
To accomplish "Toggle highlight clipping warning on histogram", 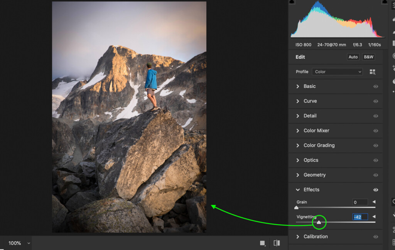I will 385,2.
